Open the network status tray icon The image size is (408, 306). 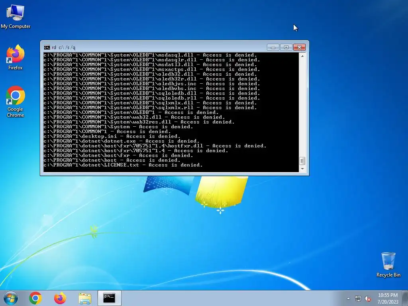click(358, 298)
